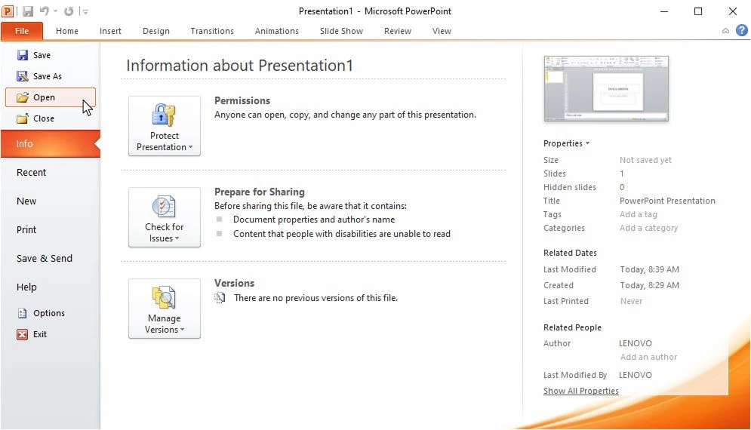Viewport: 751px width, 430px height.
Task: Click the presentation preview thumbnail
Action: tap(606, 88)
